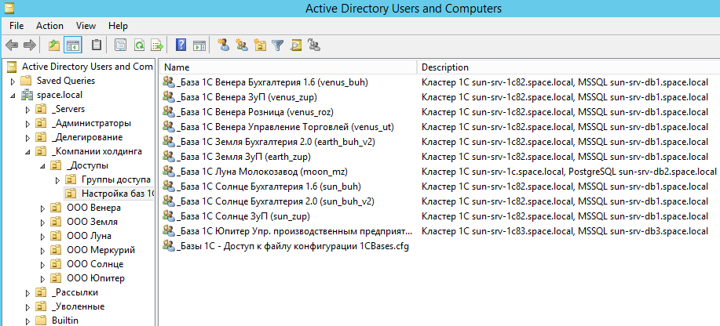Expand the Saved Queries node
The height and width of the screenshot is (326, 720).
coord(13,81)
